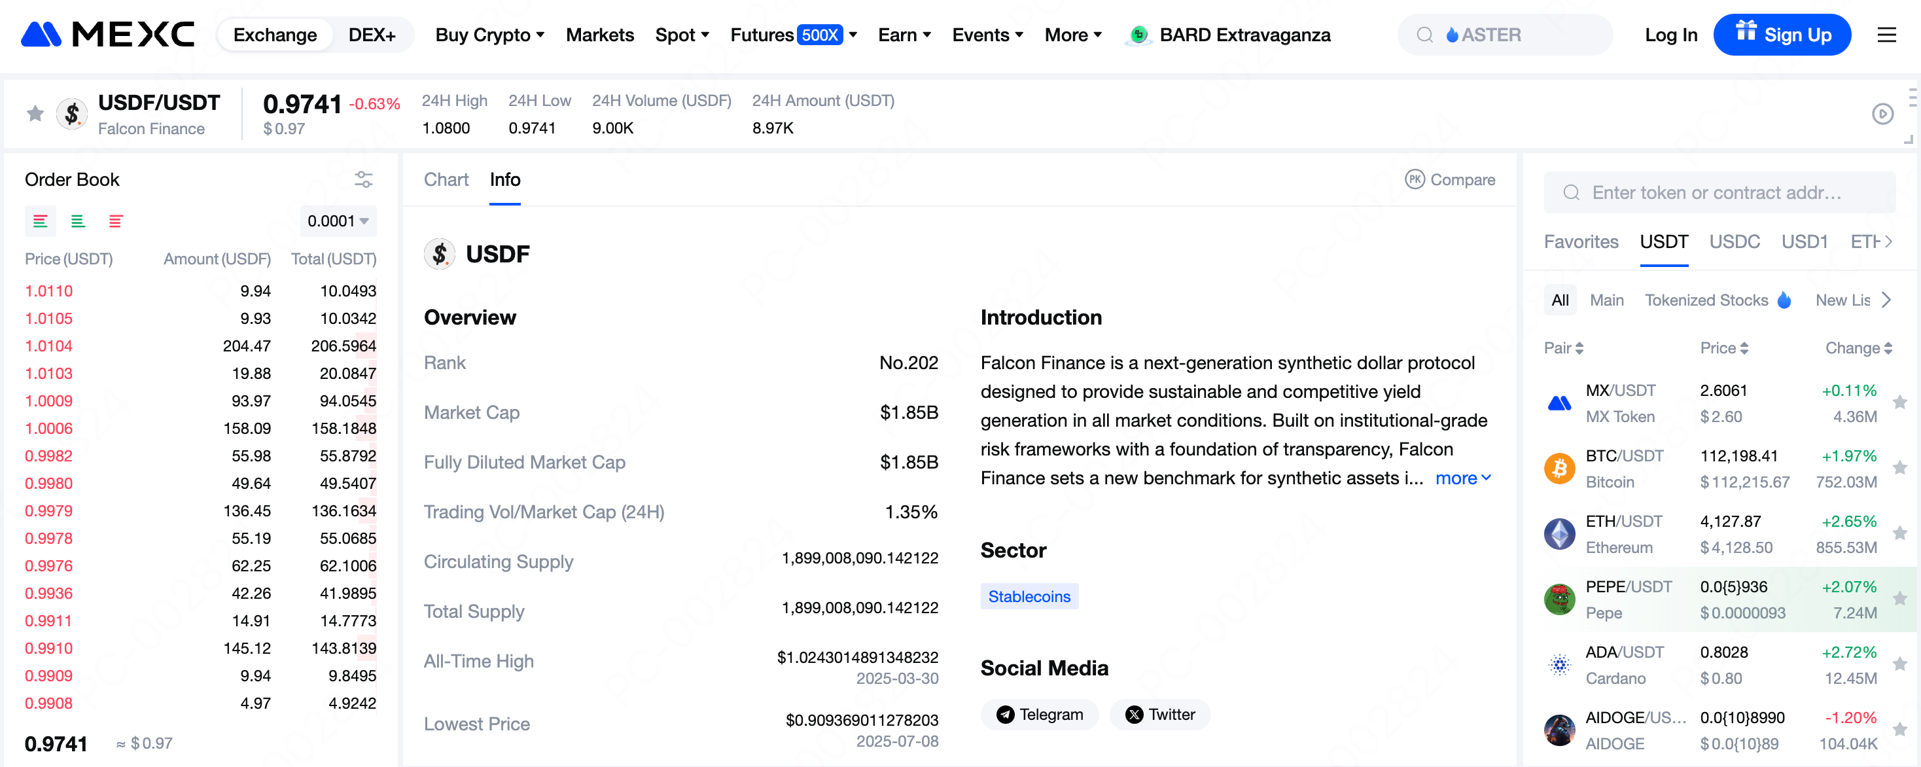1921x767 pixels.
Task: Click the MEXC logo
Action: point(107,34)
